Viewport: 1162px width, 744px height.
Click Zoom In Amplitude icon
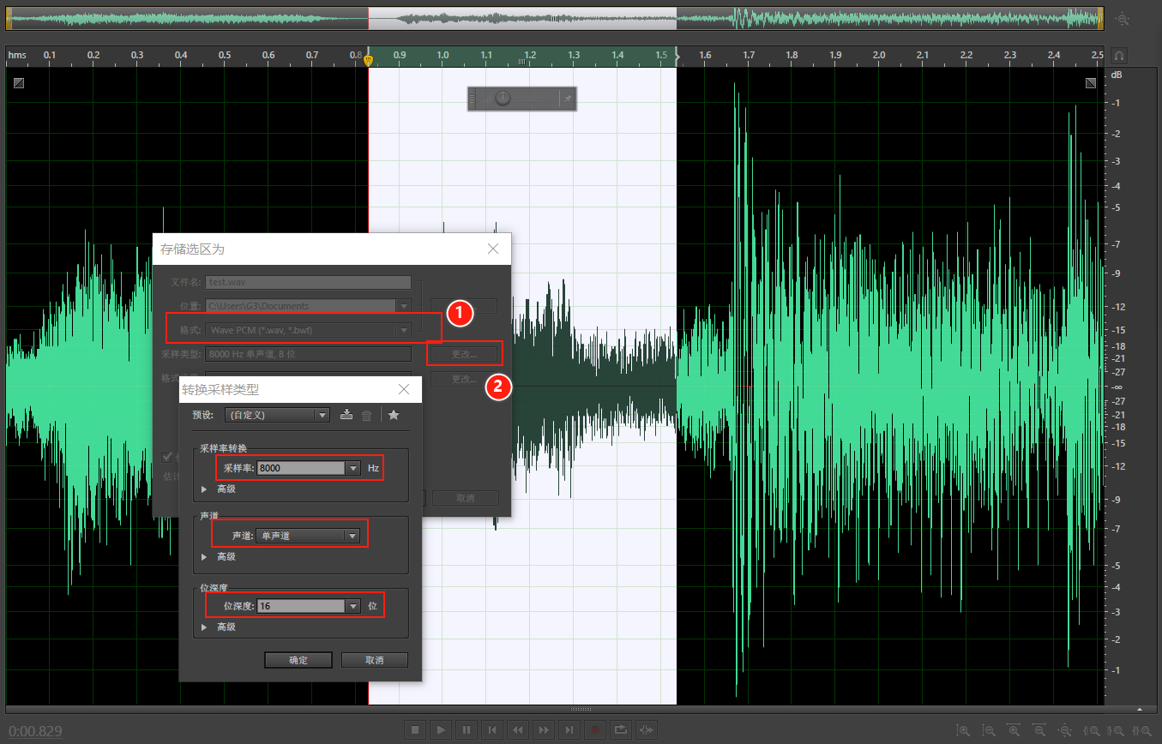click(x=963, y=730)
